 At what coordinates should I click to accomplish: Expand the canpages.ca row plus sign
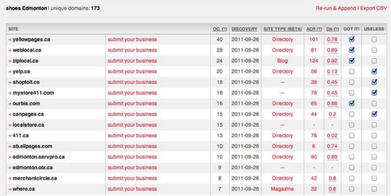pos(10,115)
